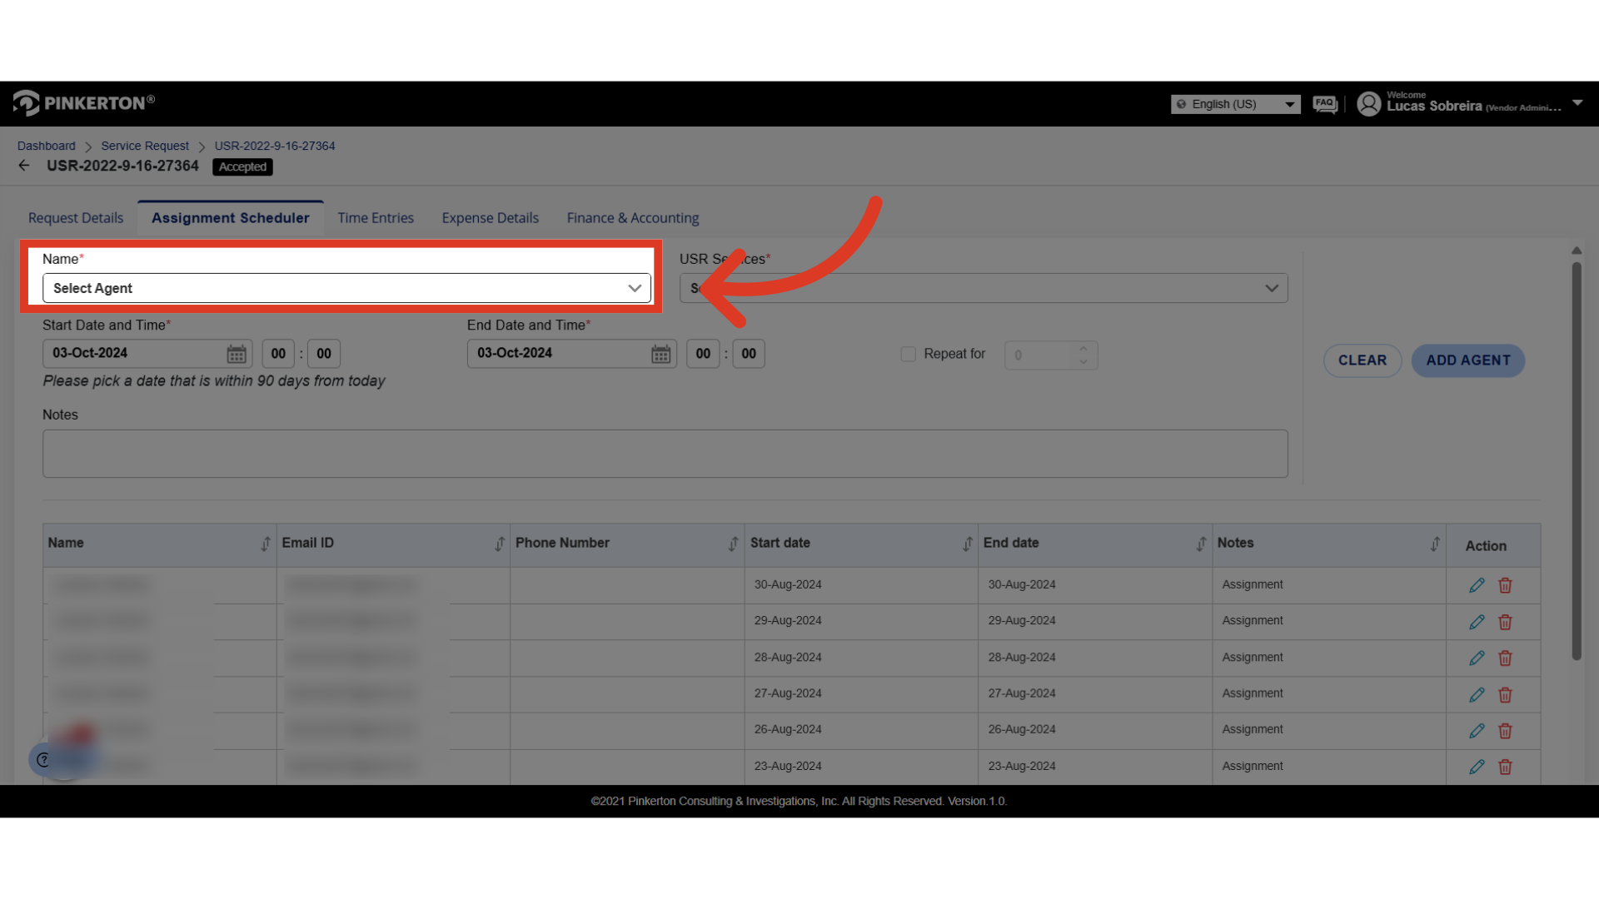Image resolution: width=1599 pixels, height=899 pixels.
Task: Open the End Date calendar picker icon
Action: [660, 354]
